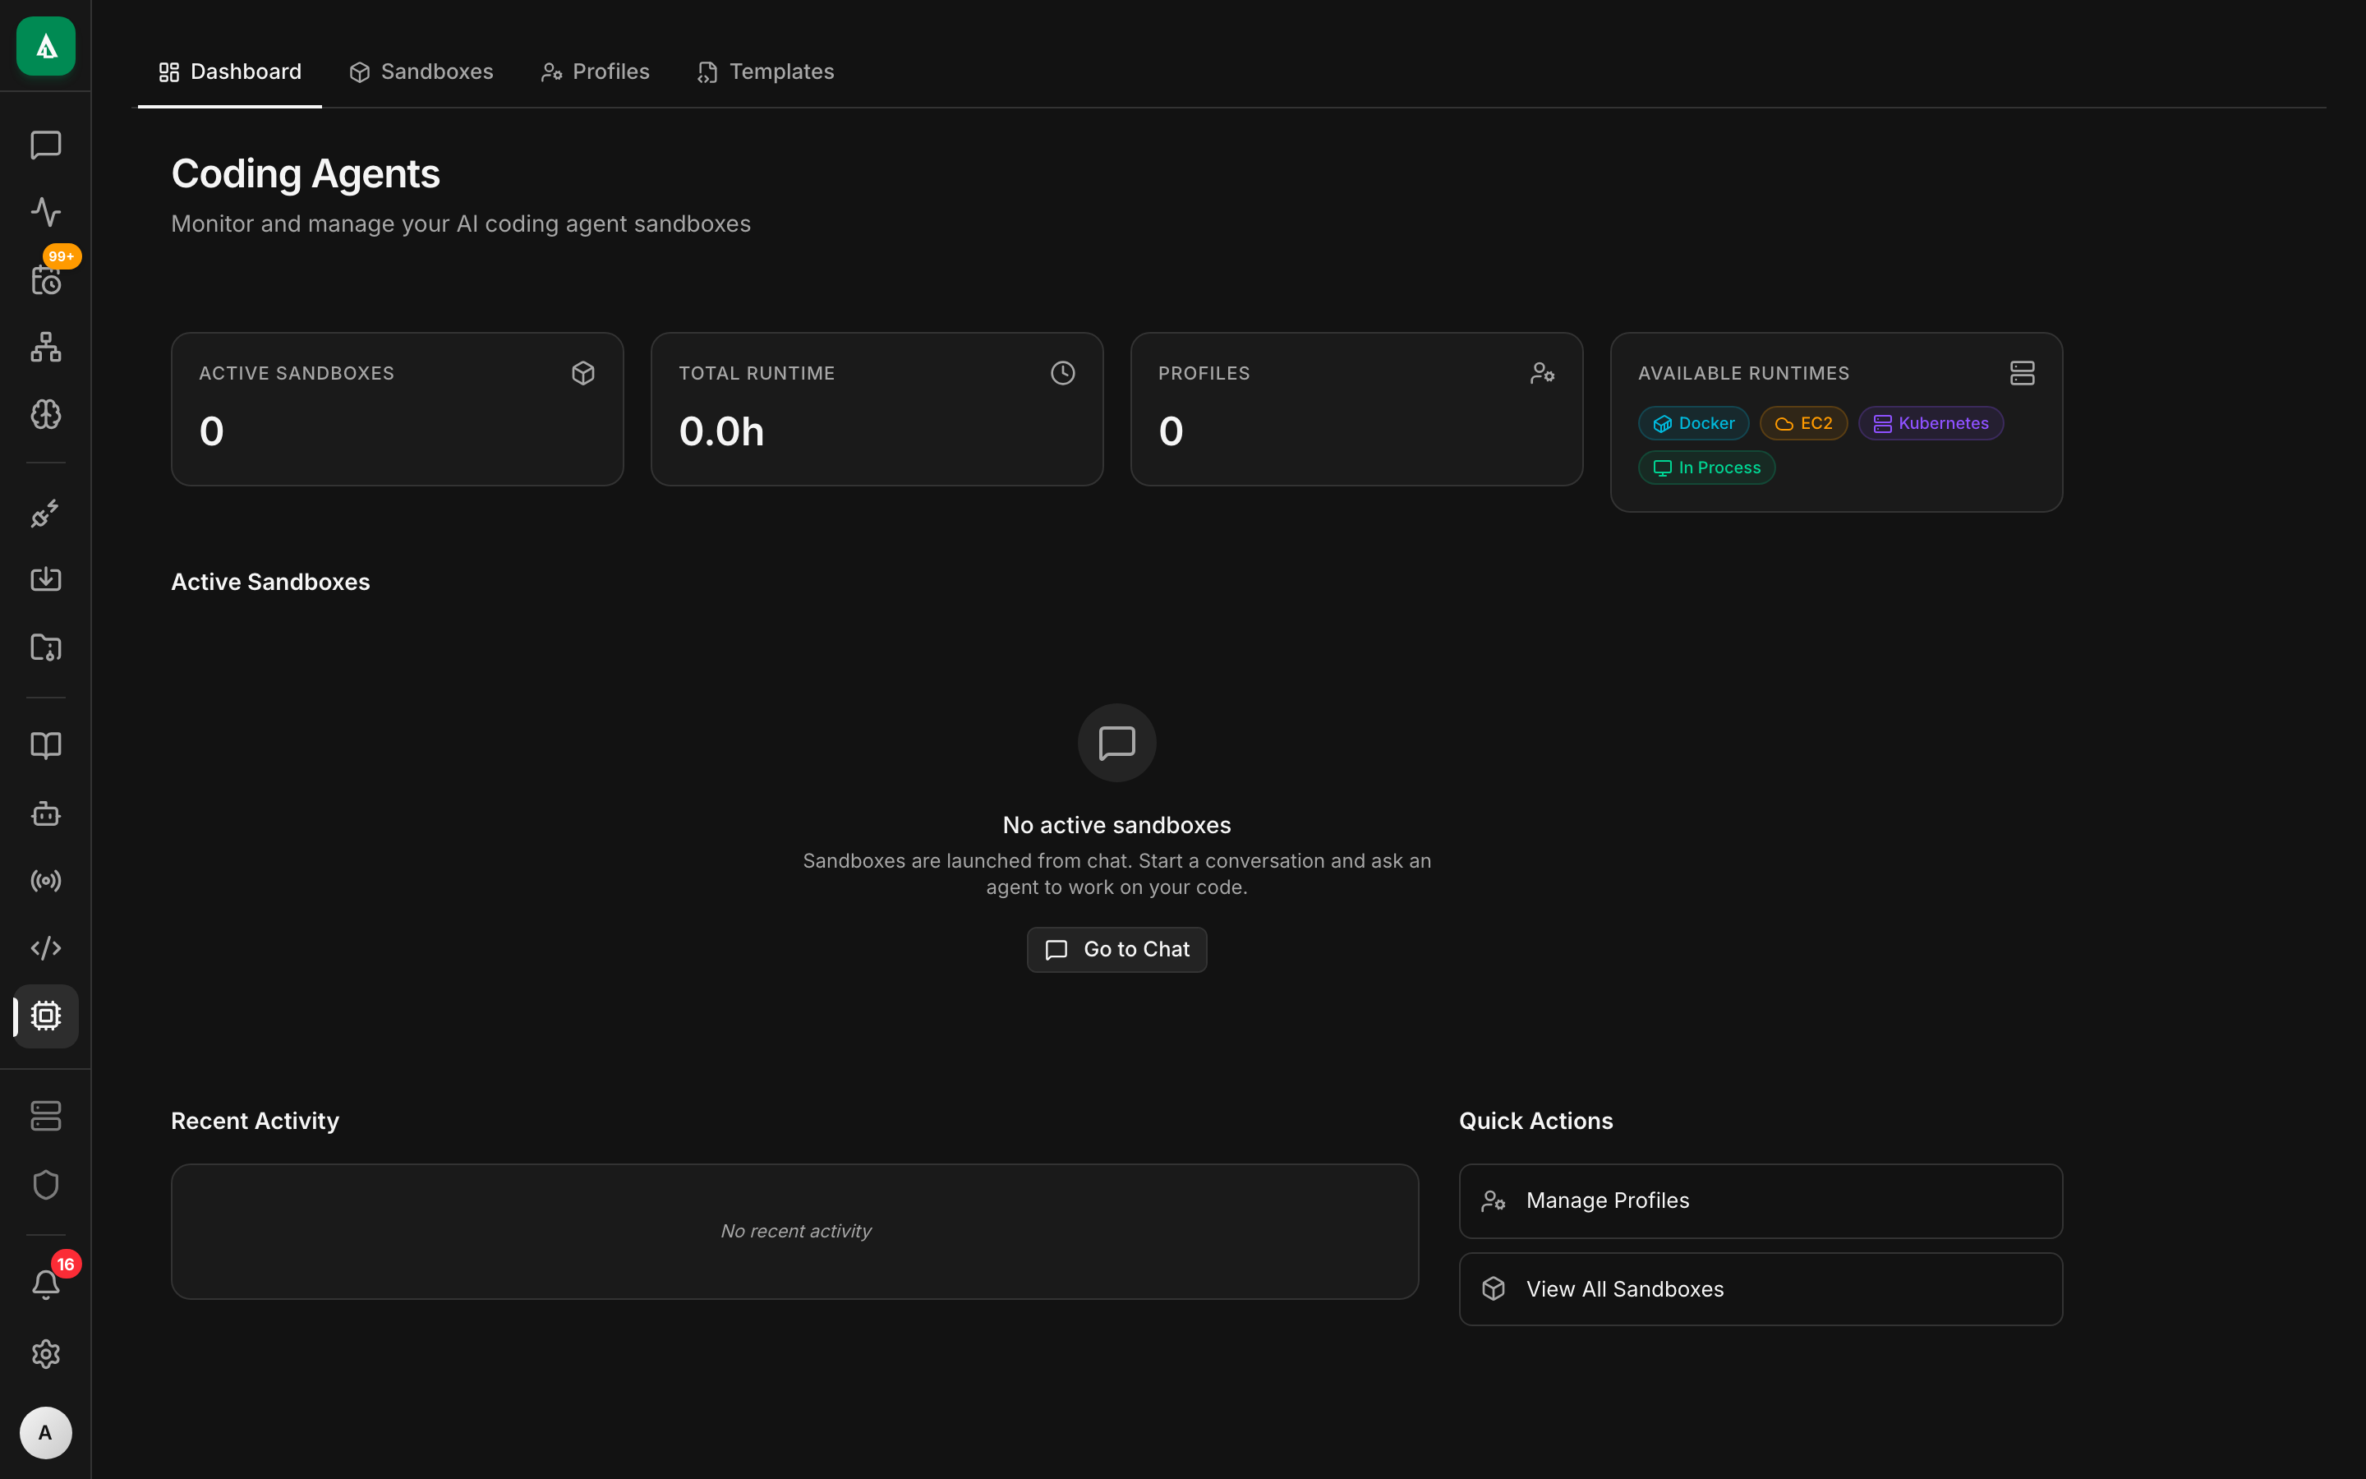
Task: Open the chat icon in the sidebar
Action: click(x=45, y=145)
